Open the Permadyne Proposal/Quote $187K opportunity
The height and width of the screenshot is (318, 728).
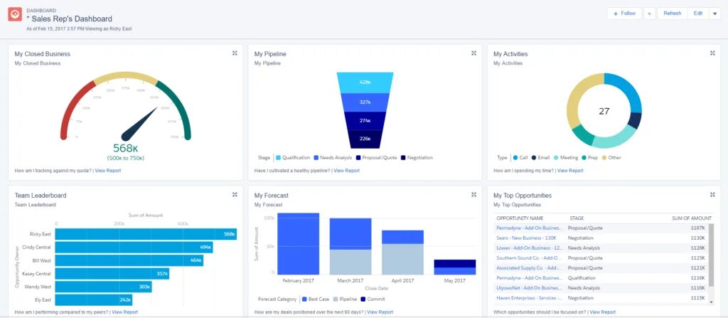tap(529, 228)
